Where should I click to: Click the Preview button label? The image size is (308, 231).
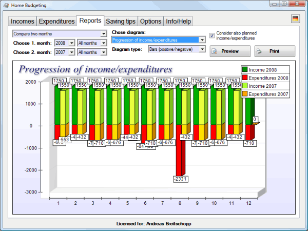[x=230, y=51]
